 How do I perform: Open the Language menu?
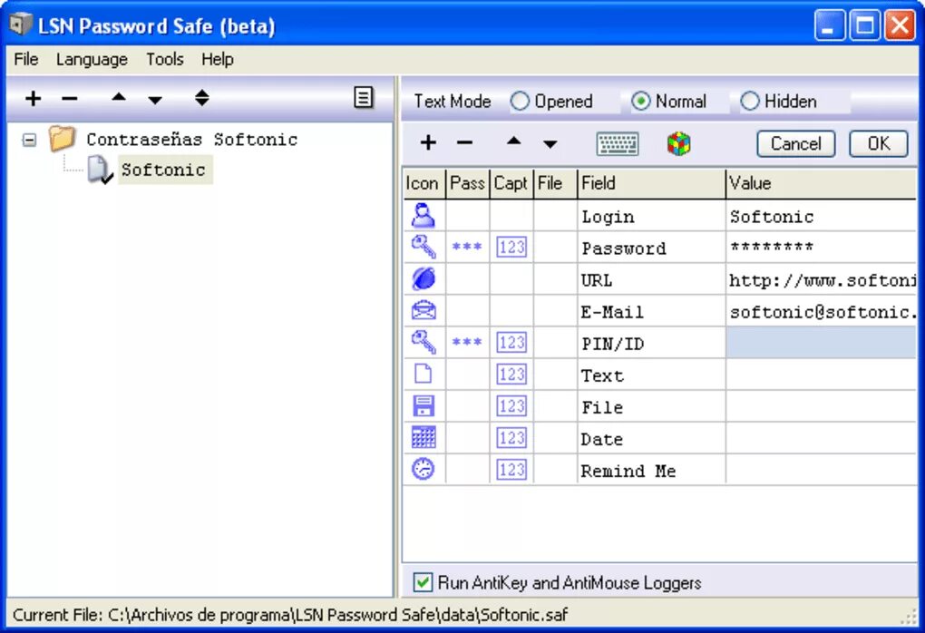[92, 60]
